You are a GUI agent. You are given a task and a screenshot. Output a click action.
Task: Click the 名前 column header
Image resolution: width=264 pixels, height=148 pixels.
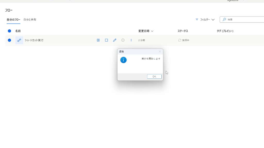pos(18,31)
